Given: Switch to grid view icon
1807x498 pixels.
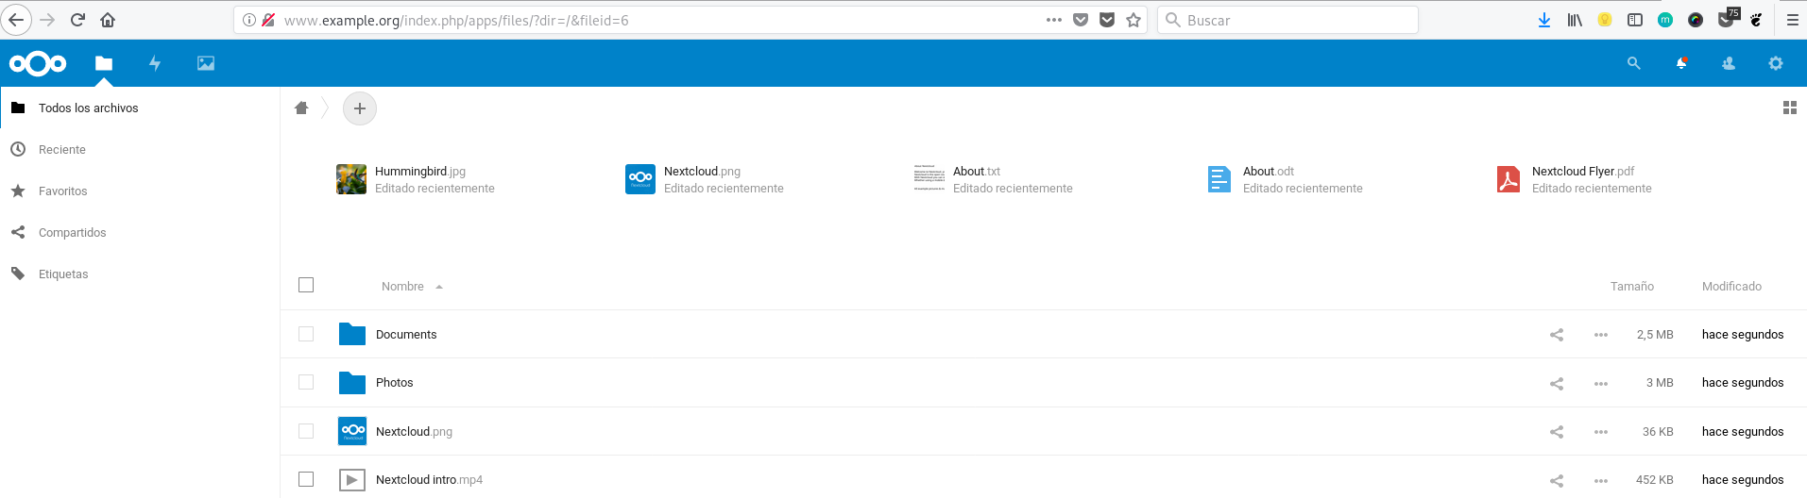Looking at the screenshot, I should (1789, 108).
